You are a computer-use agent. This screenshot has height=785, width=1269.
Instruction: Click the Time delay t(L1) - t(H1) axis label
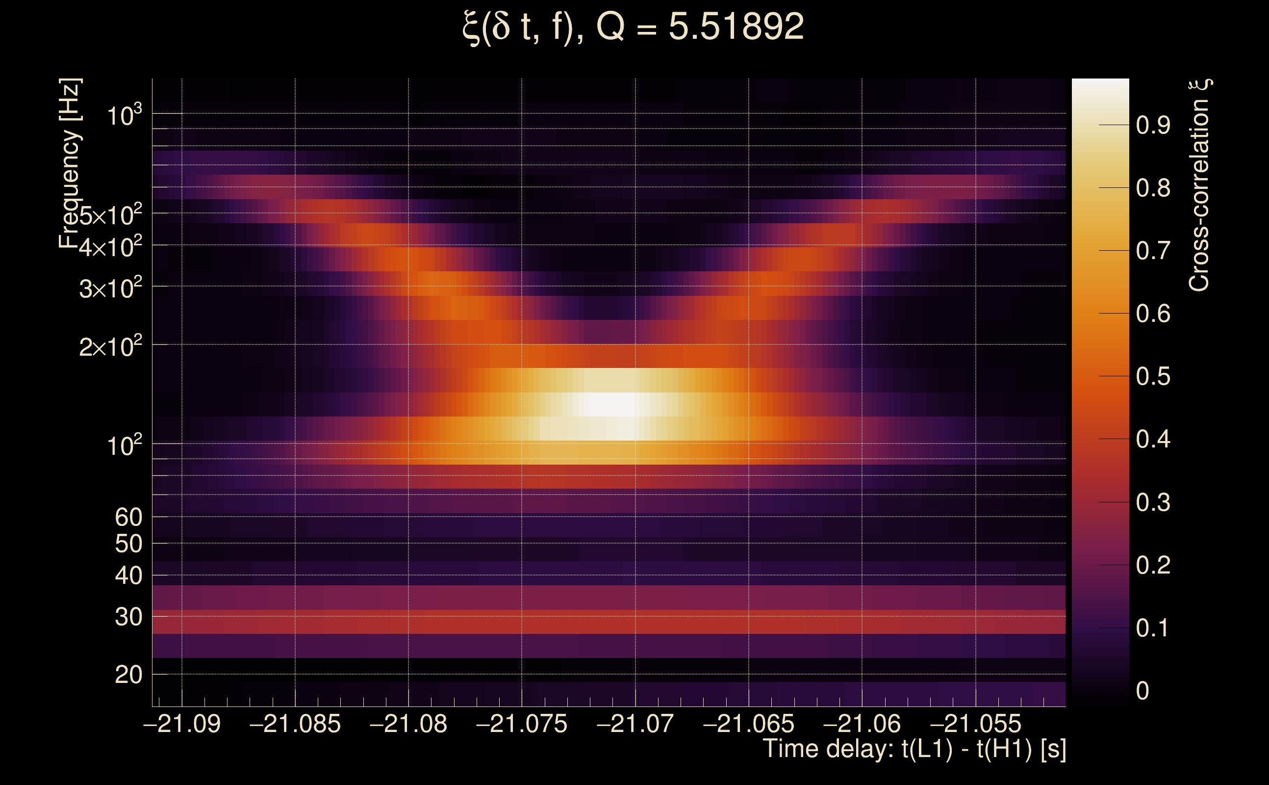coord(914,749)
